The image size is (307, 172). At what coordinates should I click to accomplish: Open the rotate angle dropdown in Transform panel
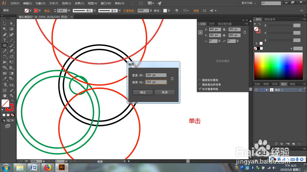click(219, 41)
